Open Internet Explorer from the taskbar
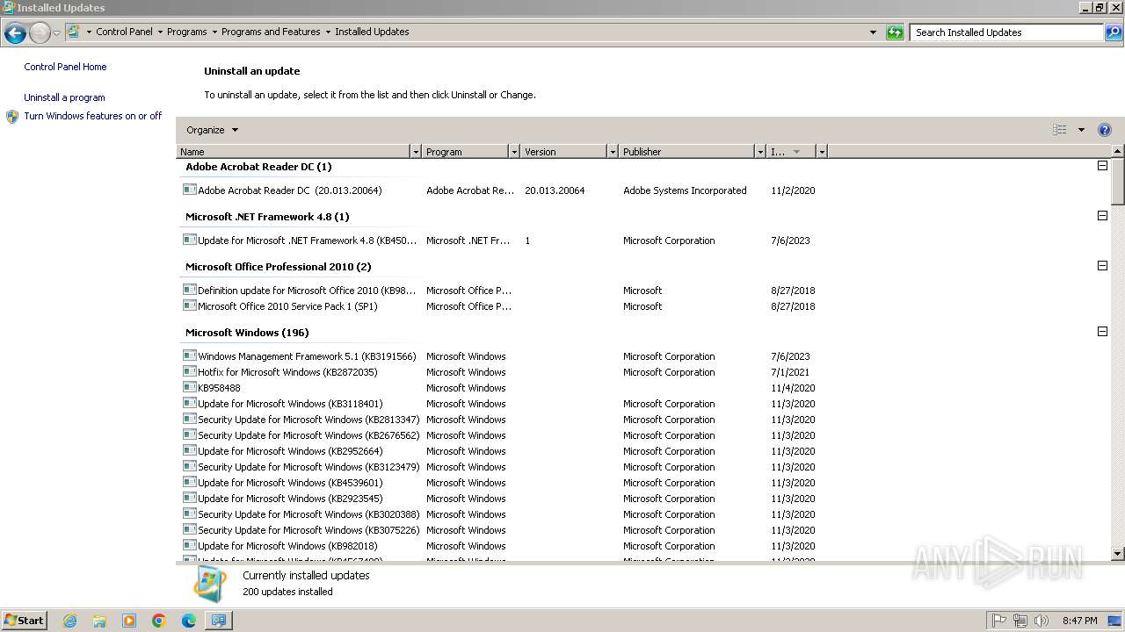This screenshot has width=1125, height=632. [x=69, y=621]
